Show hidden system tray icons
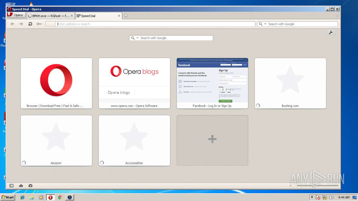Viewport: 358px width, 201px height. tap(312, 197)
